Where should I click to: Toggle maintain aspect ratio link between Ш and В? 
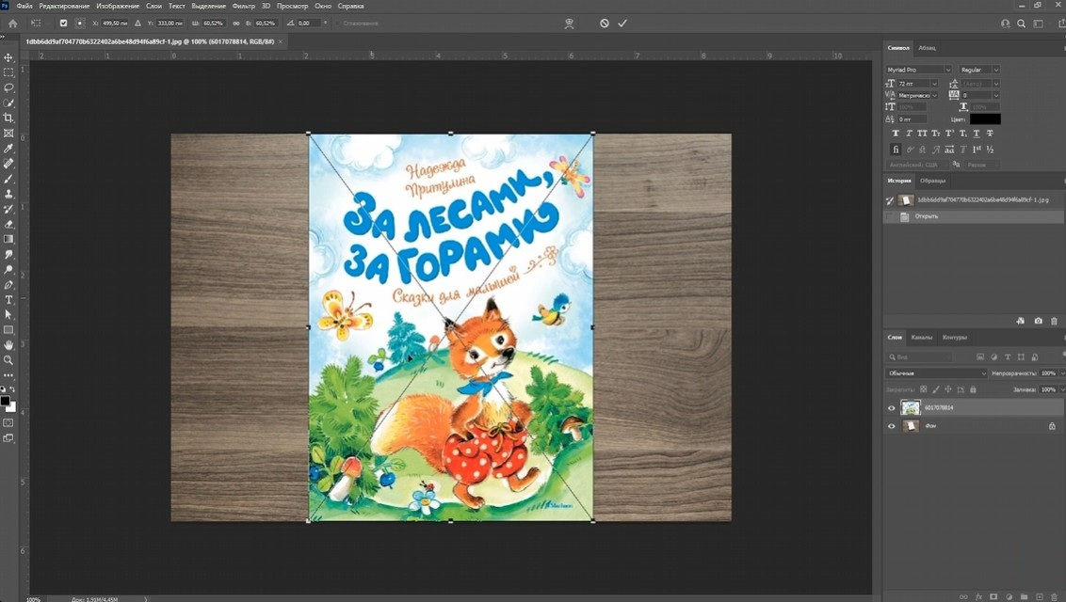click(236, 24)
